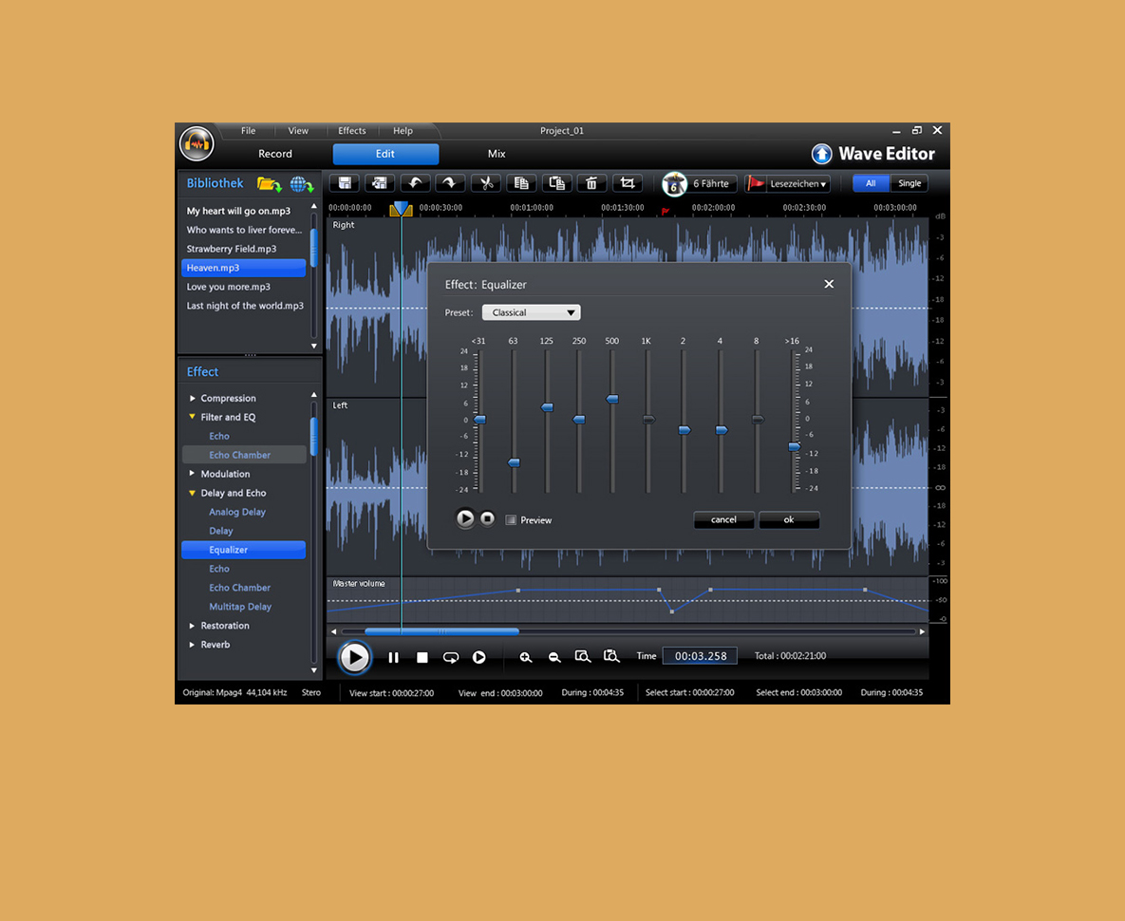The height and width of the screenshot is (921, 1125).
Task: Click the red flag marker on timeline
Action: point(666,211)
